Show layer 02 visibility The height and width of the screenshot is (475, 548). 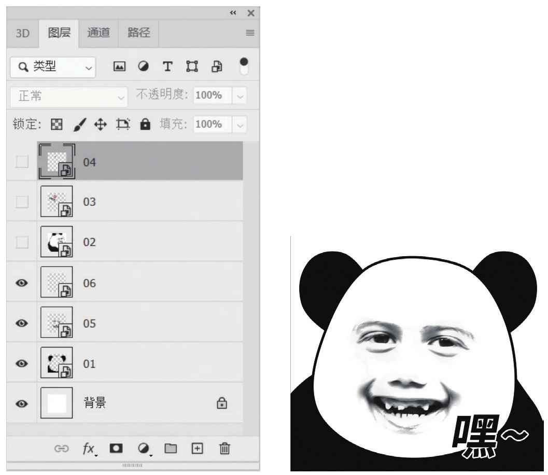[22, 242]
